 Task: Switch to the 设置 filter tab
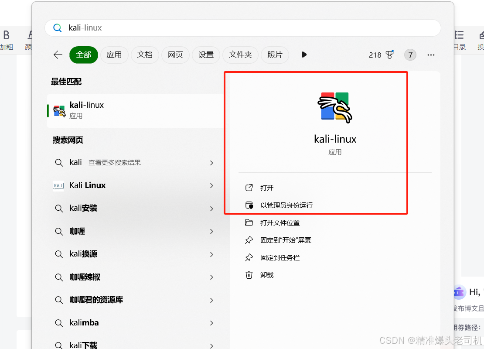[x=206, y=55]
